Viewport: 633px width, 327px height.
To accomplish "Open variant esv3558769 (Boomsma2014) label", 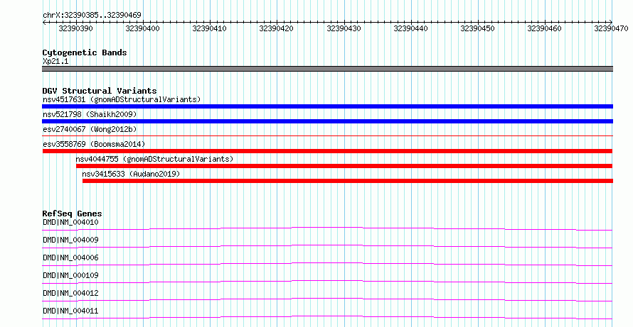I will (x=94, y=144).
